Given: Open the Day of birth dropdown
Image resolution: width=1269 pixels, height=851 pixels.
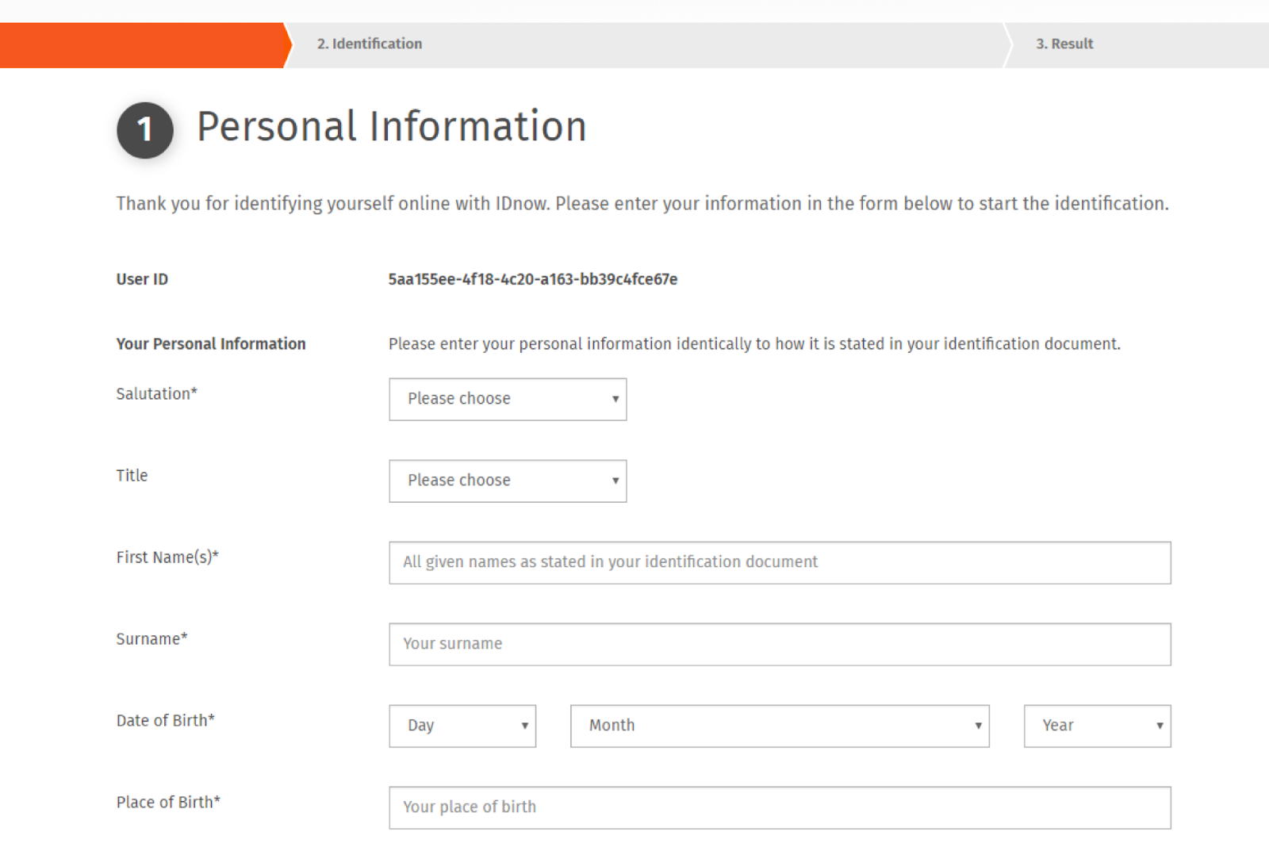Looking at the screenshot, I should pyautogui.click(x=462, y=726).
